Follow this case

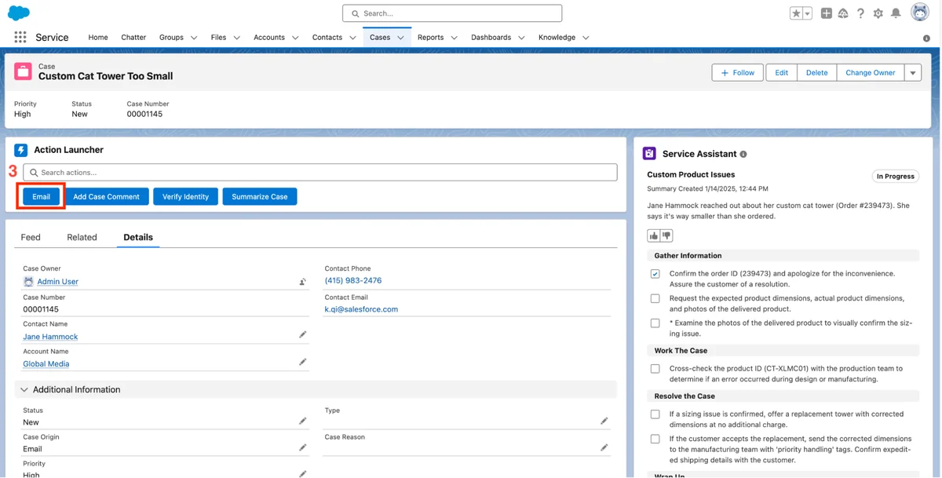point(738,72)
